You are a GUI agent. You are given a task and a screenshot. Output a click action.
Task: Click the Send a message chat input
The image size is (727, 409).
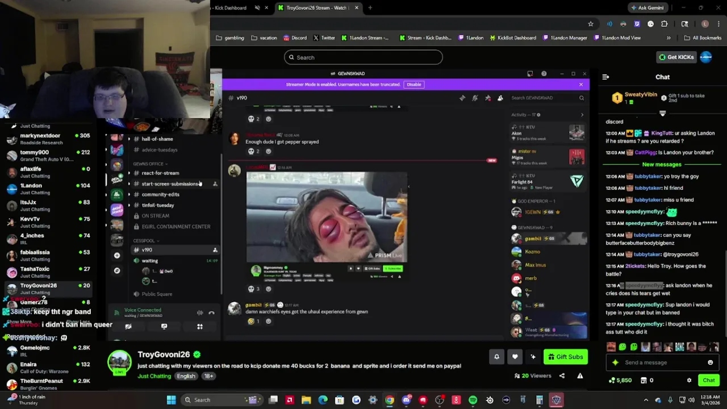(x=662, y=362)
